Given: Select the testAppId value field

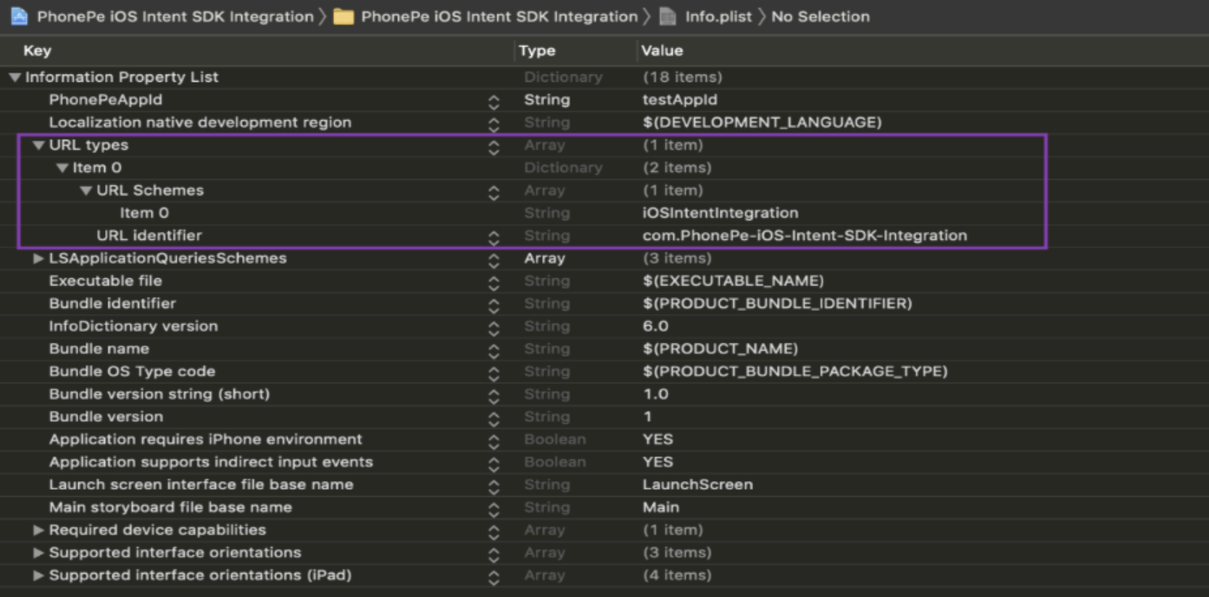Looking at the screenshot, I should [679, 100].
